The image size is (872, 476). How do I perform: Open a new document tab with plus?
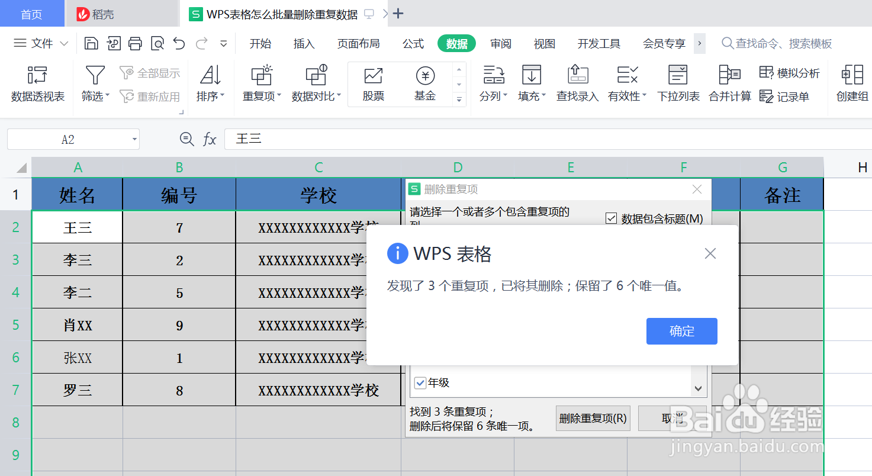tap(398, 14)
